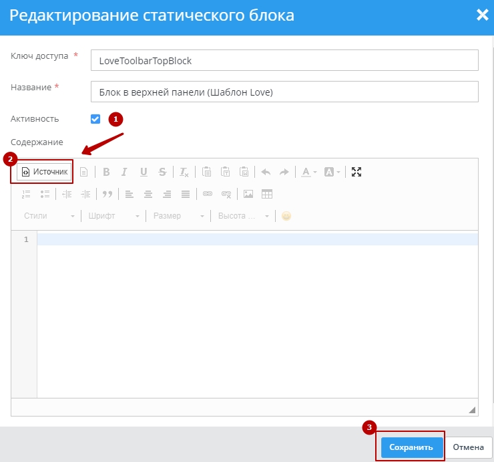Click the italic formatting icon
Image resolution: width=494 pixels, height=462 pixels.
coord(124,172)
